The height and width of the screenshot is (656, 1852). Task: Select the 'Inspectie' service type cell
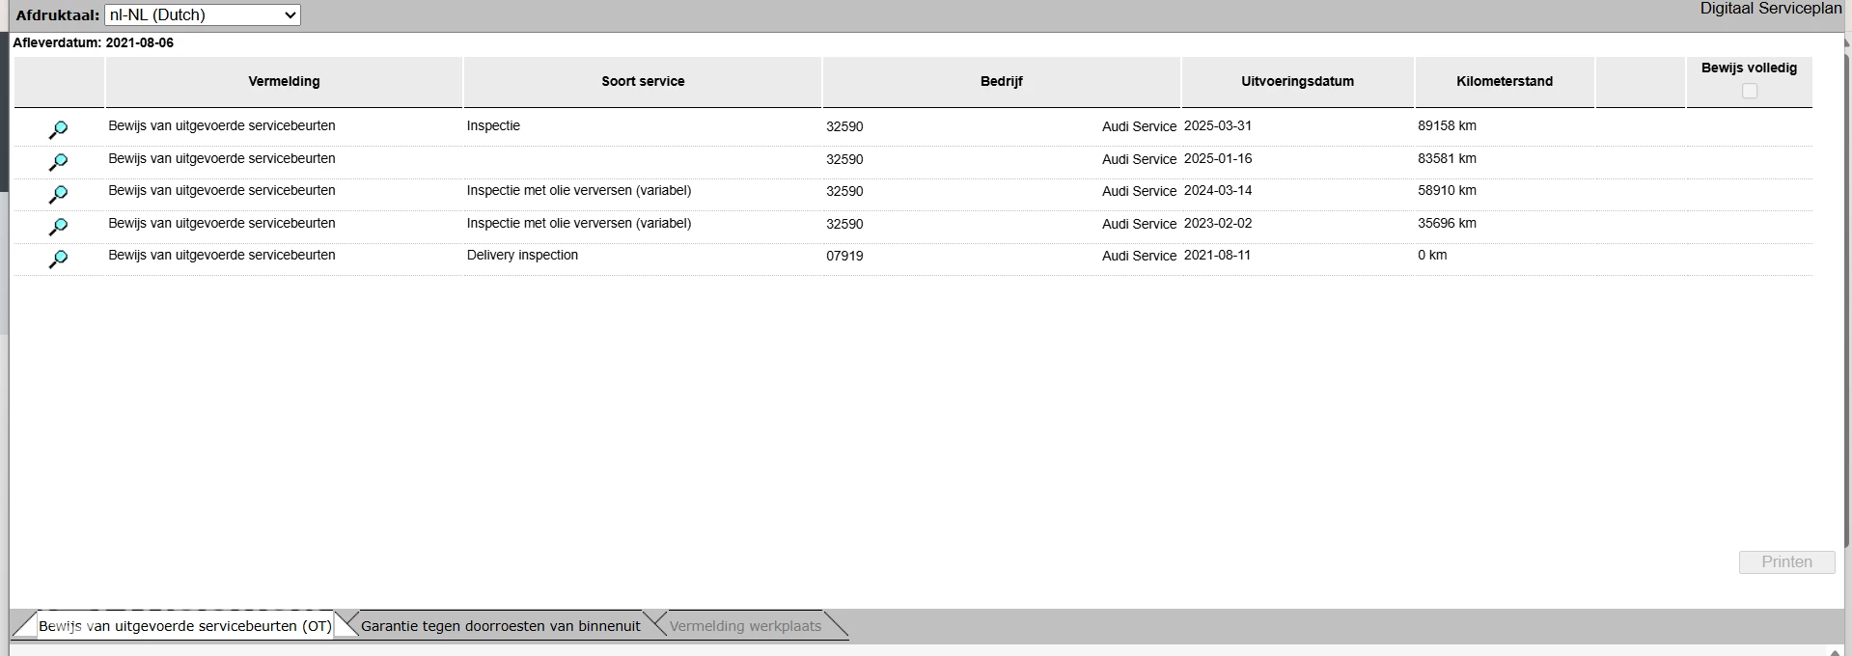pyautogui.click(x=493, y=125)
